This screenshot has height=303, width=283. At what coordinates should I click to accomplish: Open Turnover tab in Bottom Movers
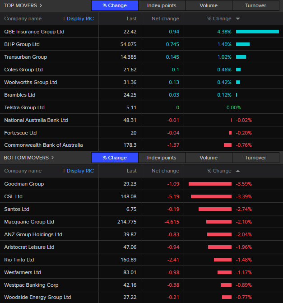pyautogui.click(x=255, y=158)
